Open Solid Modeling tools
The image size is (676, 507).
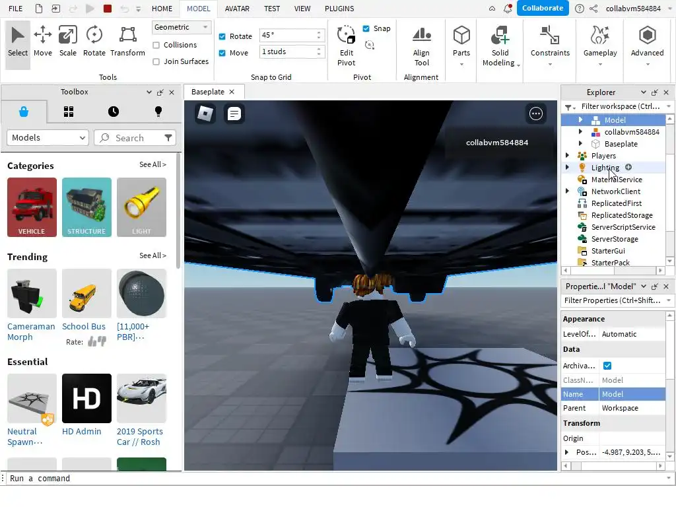pyautogui.click(x=500, y=46)
